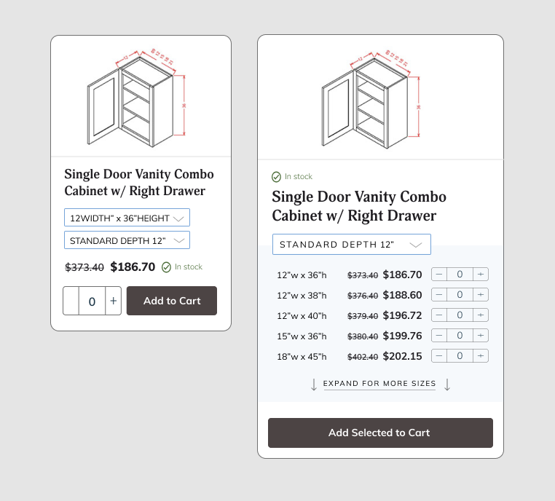This screenshot has height=501, width=555.
Task: Decrease quantity for 18"w x 45"h row
Action: 438,356
